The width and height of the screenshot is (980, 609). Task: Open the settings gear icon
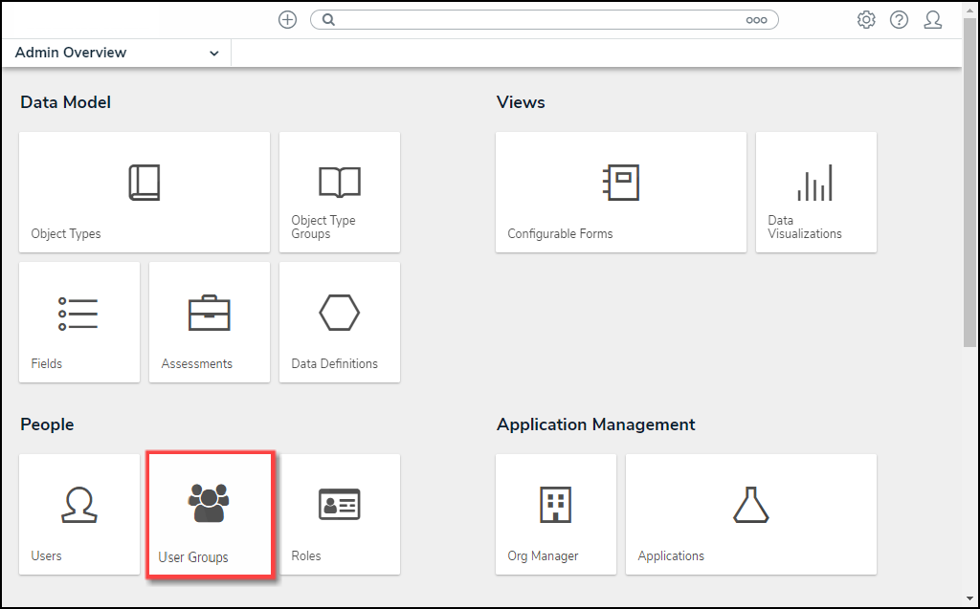point(866,20)
